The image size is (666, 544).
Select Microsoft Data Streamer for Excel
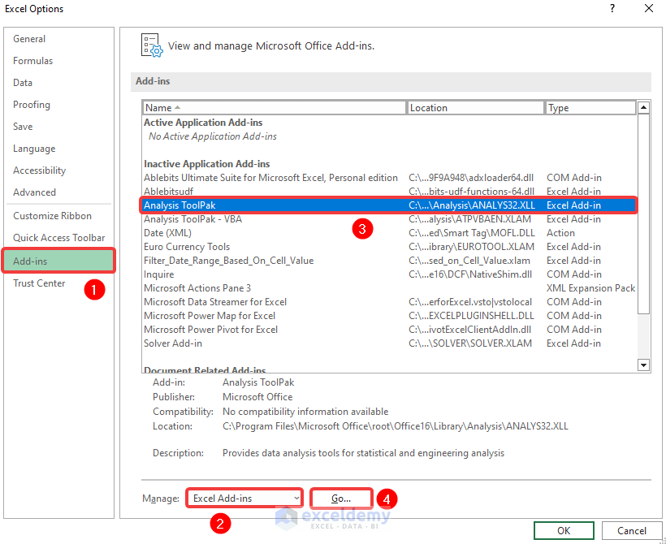point(390,302)
